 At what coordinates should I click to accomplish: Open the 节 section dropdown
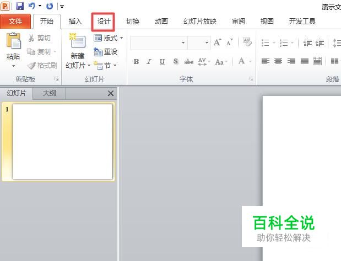pyautogui.click(x=105, y=65)
